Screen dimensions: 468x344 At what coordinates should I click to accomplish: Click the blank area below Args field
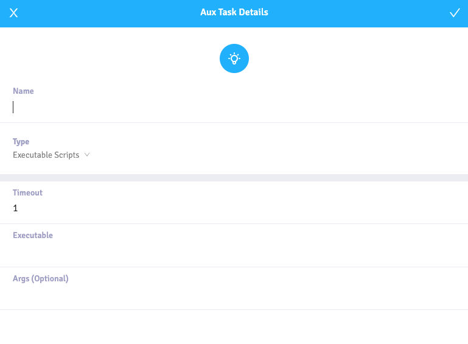coord(234,327)
